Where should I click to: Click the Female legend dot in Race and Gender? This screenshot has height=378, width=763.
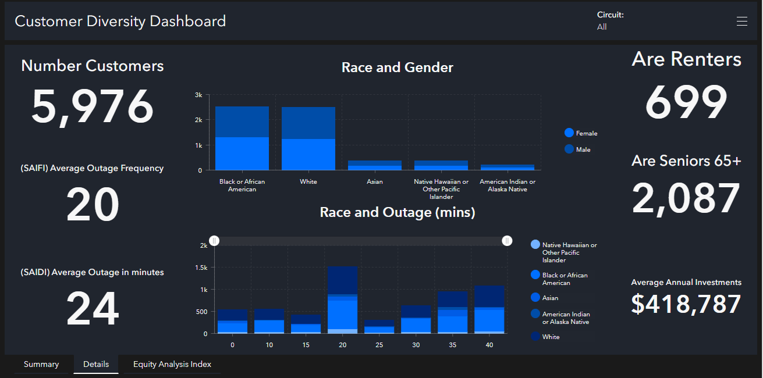[x=568, y=133]
